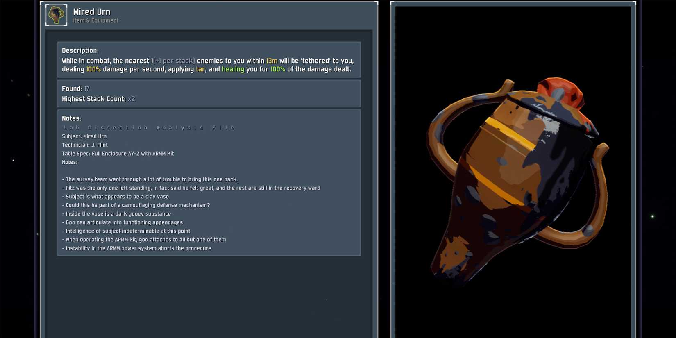
Task: Click the '(+1 per stack)' text
Action: (x=174, y=61)
